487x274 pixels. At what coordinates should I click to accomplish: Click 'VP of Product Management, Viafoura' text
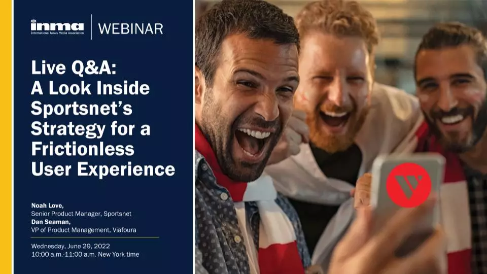84,230
